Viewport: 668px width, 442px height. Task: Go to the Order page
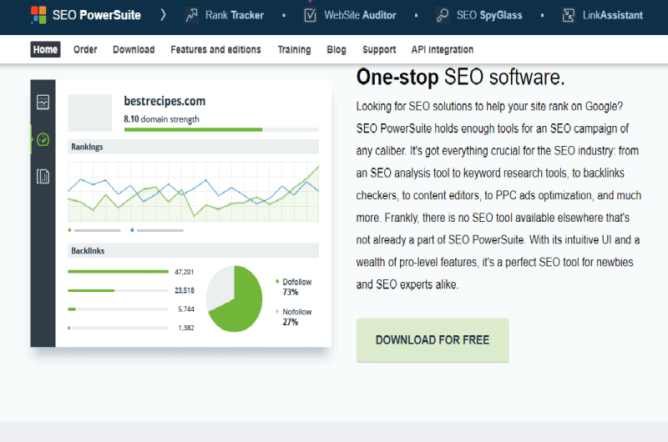[85, 49]
